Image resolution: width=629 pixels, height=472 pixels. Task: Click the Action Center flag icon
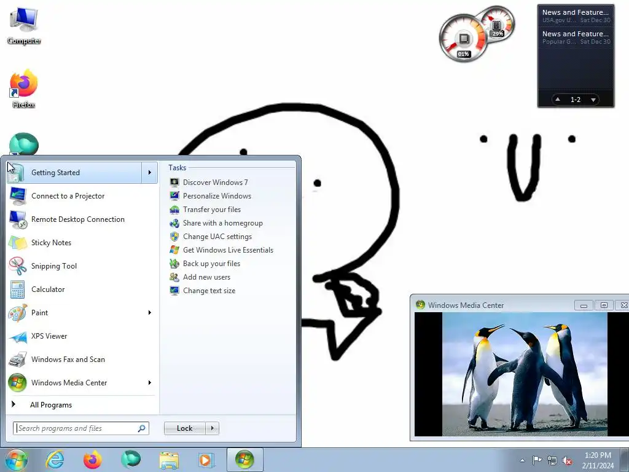point(537,460)
